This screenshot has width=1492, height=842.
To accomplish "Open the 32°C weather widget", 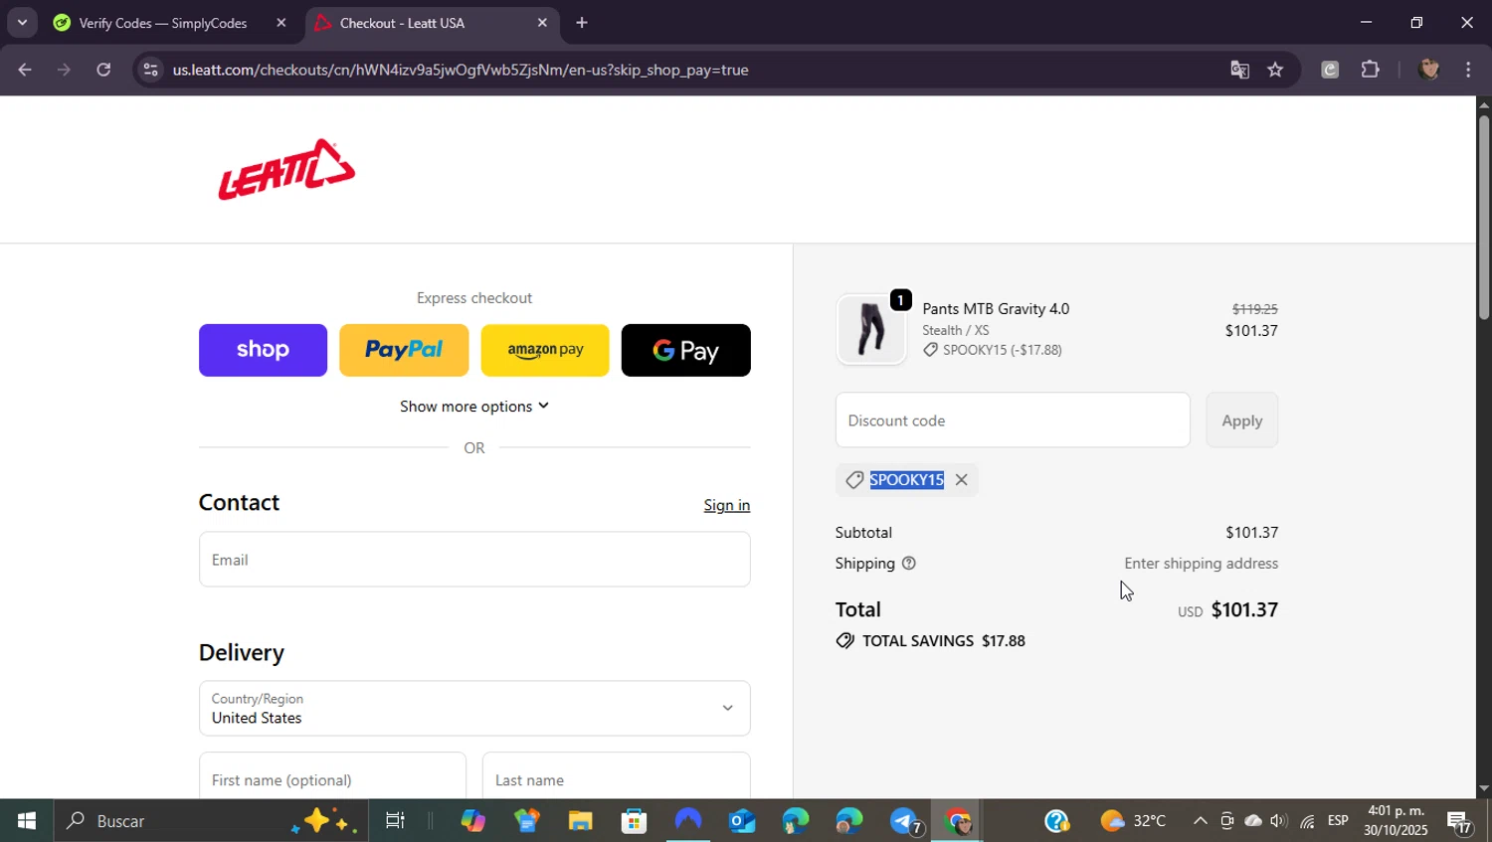I will (x=1134, y=821).
